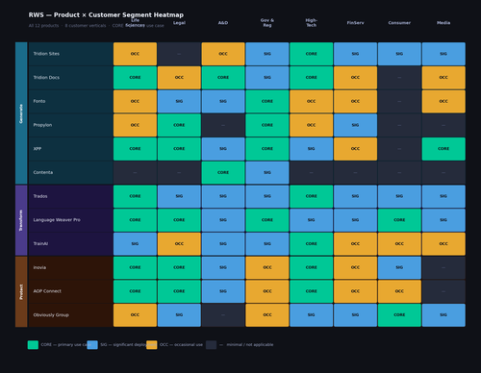This screenshot has width=481, height=373.
Task: Select Contenta Gov & Reg SIG cell
Action: (267, 172)
